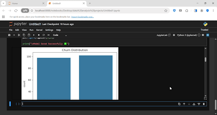Click the output area scrollbar thumb

tap(206, 60)
